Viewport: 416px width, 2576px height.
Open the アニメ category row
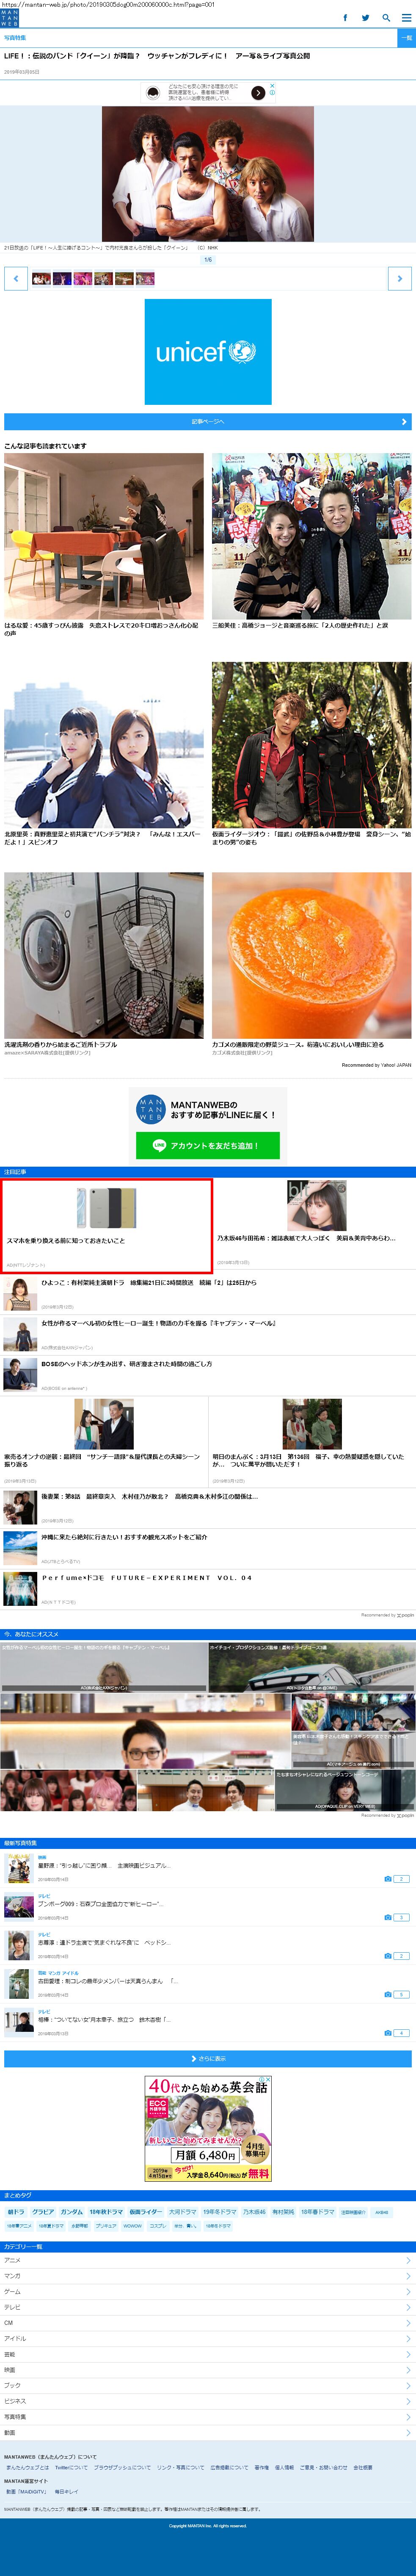[x=208, y=2260]
